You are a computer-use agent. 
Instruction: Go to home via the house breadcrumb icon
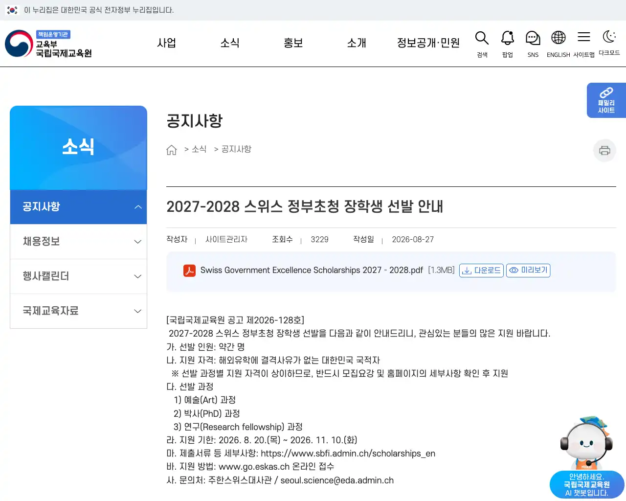pos(171,150)
